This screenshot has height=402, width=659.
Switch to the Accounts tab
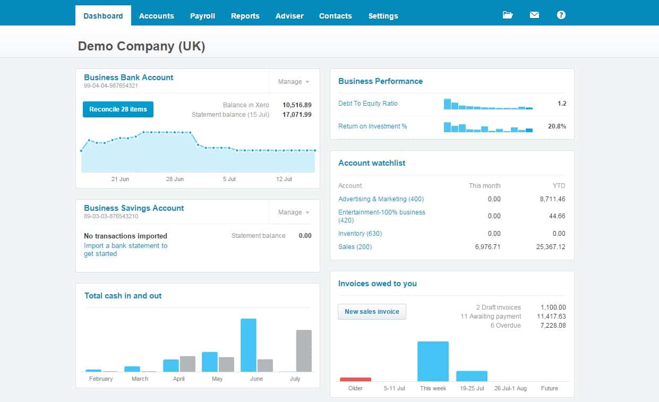coord(157,16)
